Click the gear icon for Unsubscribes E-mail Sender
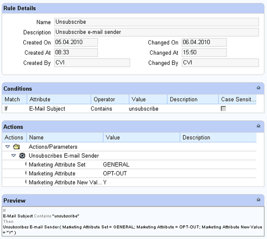This screenshot has height=239, width=267. (x=22, y=156)
